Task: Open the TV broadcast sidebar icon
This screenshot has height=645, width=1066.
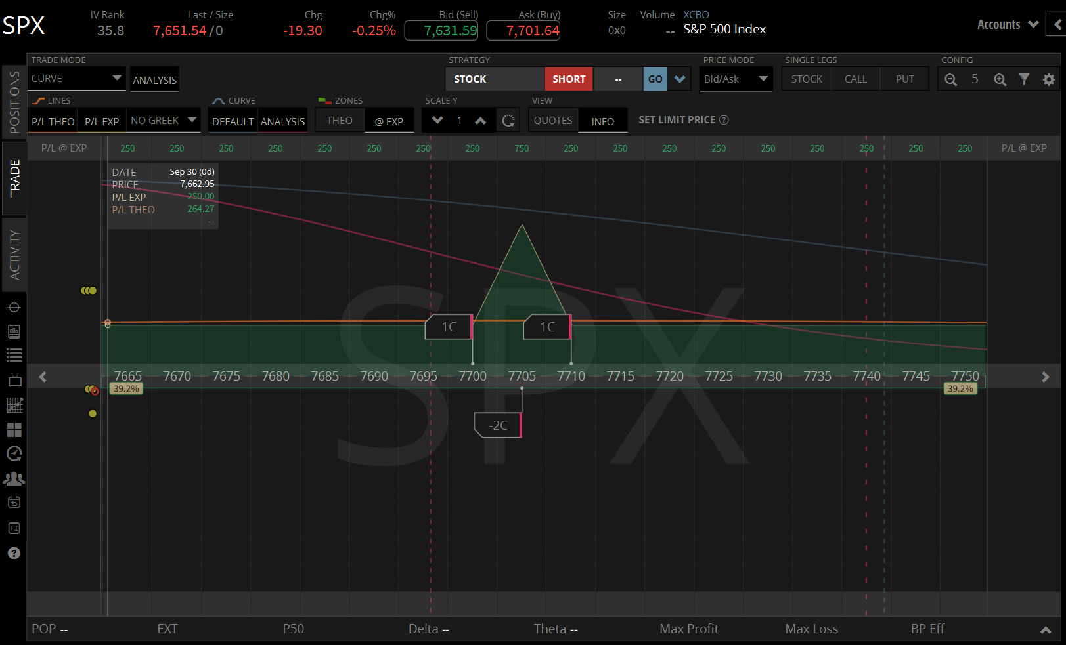Action: click(14, 380)
